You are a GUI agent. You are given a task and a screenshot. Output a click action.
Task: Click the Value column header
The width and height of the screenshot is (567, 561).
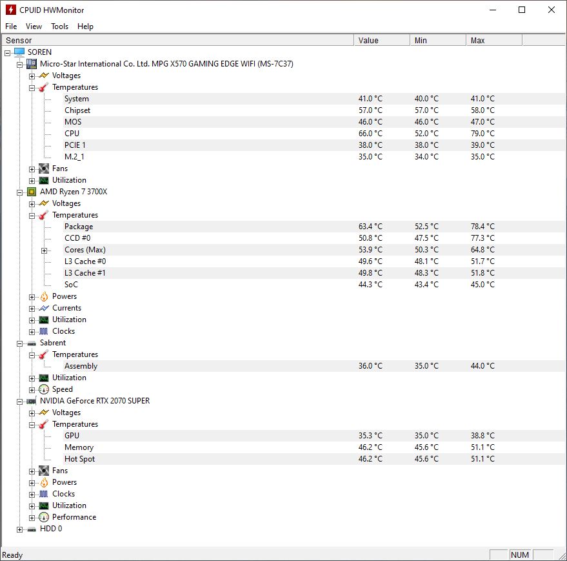[382, 40]
